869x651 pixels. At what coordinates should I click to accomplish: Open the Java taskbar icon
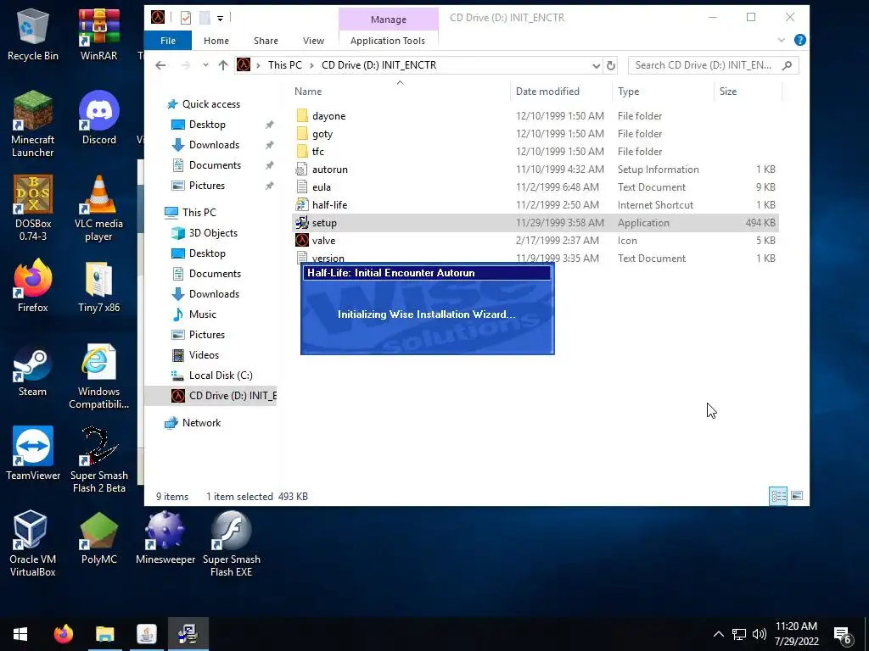(146, 634)
